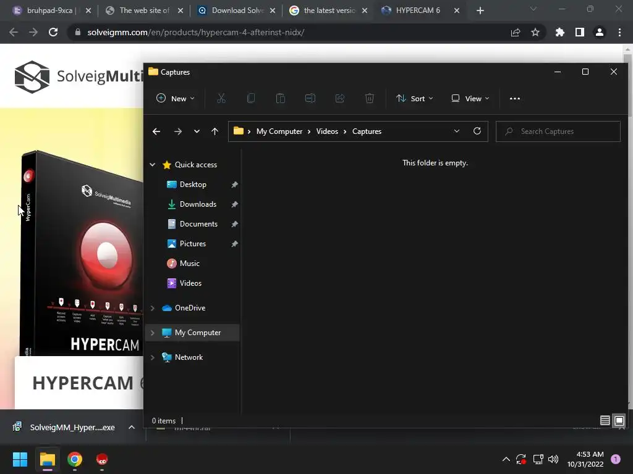Share this page from the address bar
Screen dimensions: 633x474
[516, 32]
